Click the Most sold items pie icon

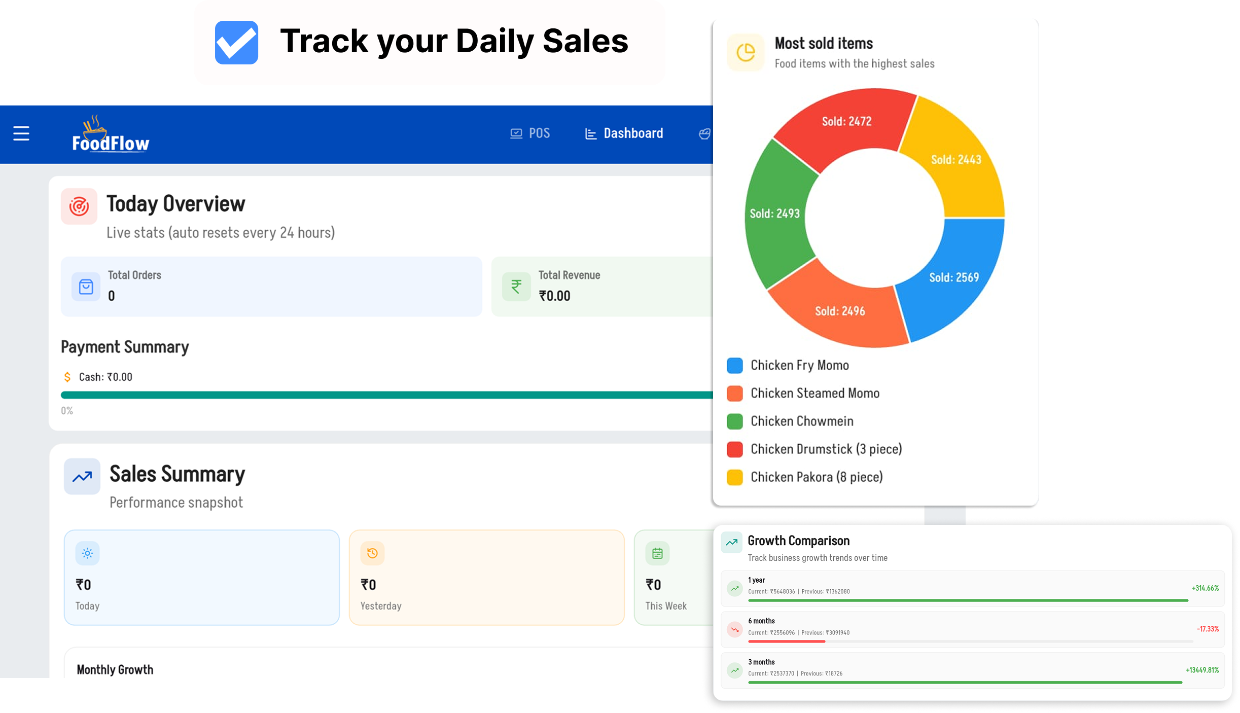click(x=746, y=52)
